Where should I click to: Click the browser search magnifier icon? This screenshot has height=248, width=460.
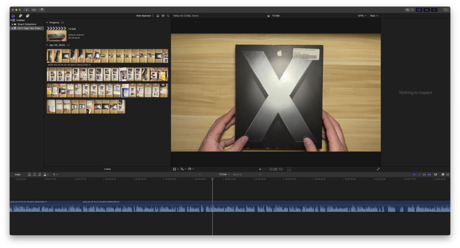click(x=168, y=16)
